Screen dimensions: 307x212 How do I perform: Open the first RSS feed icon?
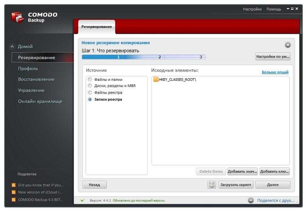coord(14,185)
